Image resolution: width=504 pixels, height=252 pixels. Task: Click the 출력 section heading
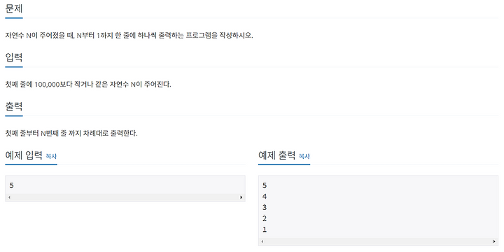[14, 106]
